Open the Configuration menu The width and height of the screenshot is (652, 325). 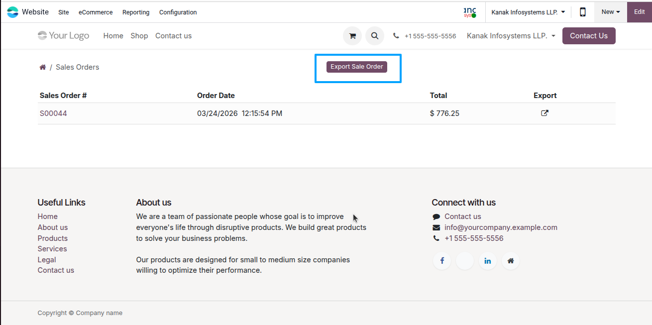[x=178, y=12]
